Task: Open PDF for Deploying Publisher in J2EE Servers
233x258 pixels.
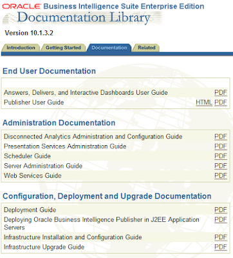Action: pyautogui.click(x=221, y=220)
